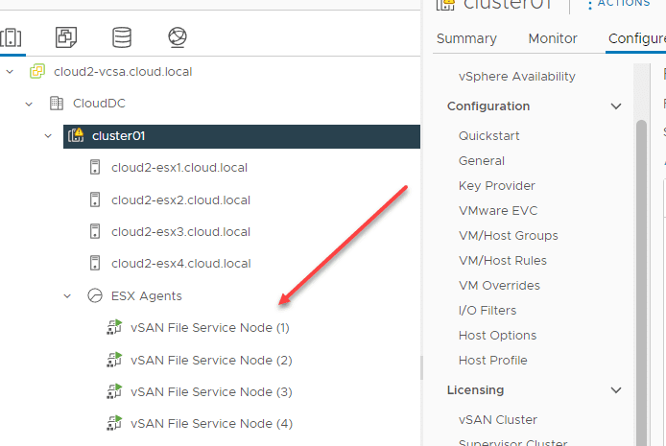Screen dimensions: 666x446
Task: Select vSAN File Service Node (3)
Action: click(x=211, y=391)
